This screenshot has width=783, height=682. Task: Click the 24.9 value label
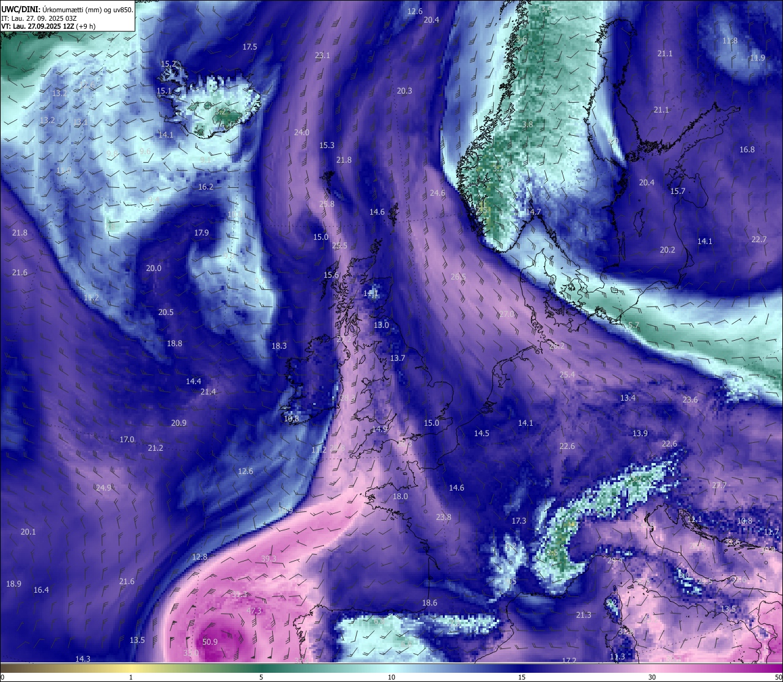(103, 487)
